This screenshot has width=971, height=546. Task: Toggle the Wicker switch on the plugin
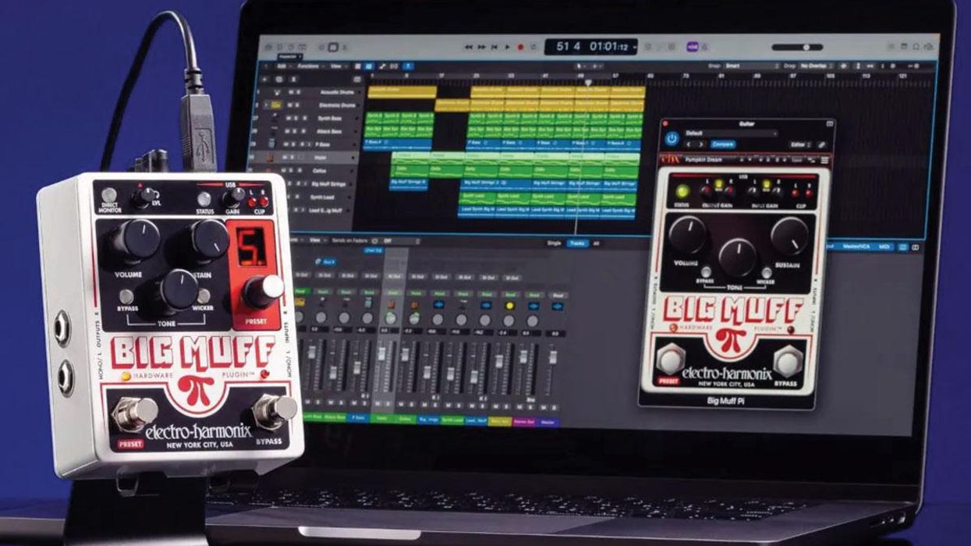tap(767, 272)
